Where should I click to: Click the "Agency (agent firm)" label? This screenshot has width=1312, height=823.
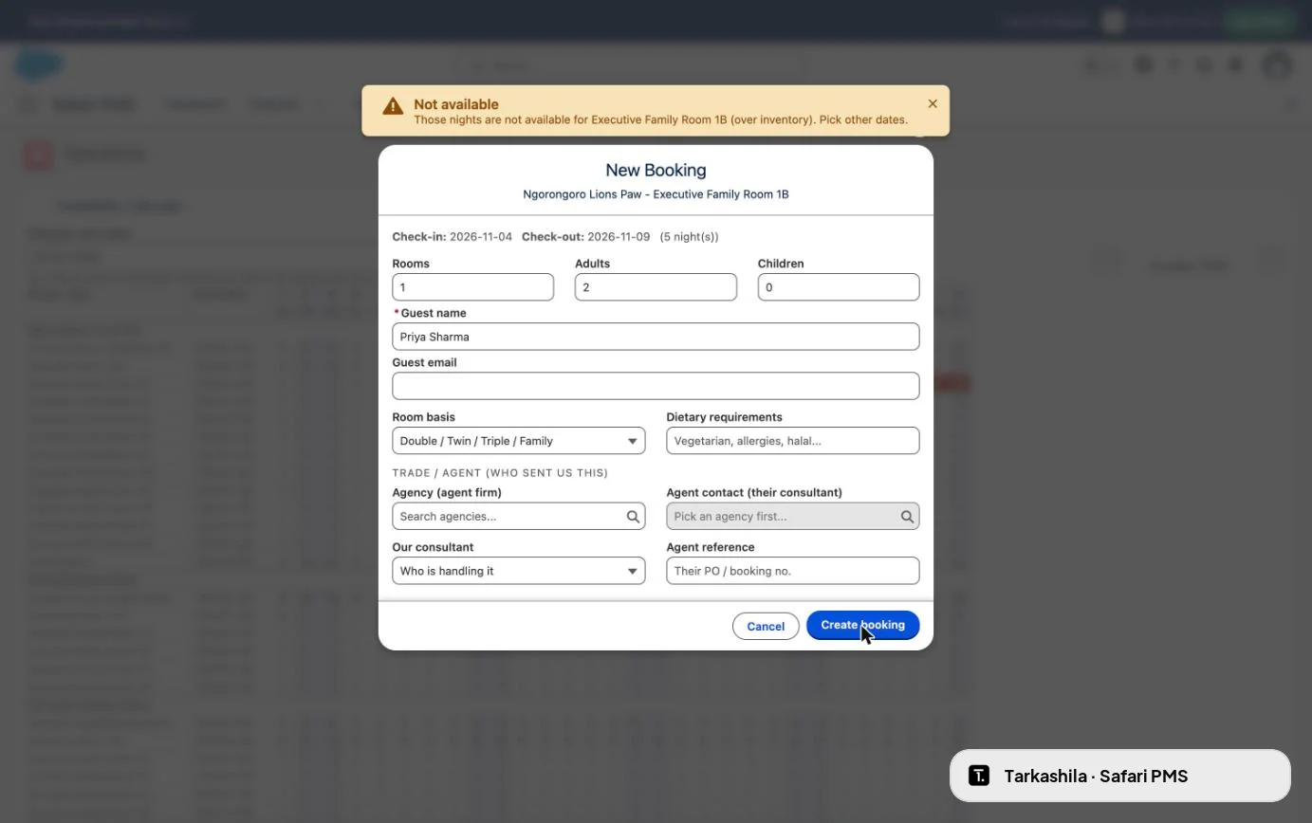click(447, 493)
